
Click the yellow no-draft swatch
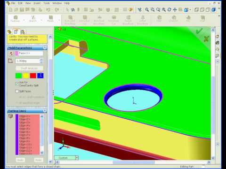26,76
